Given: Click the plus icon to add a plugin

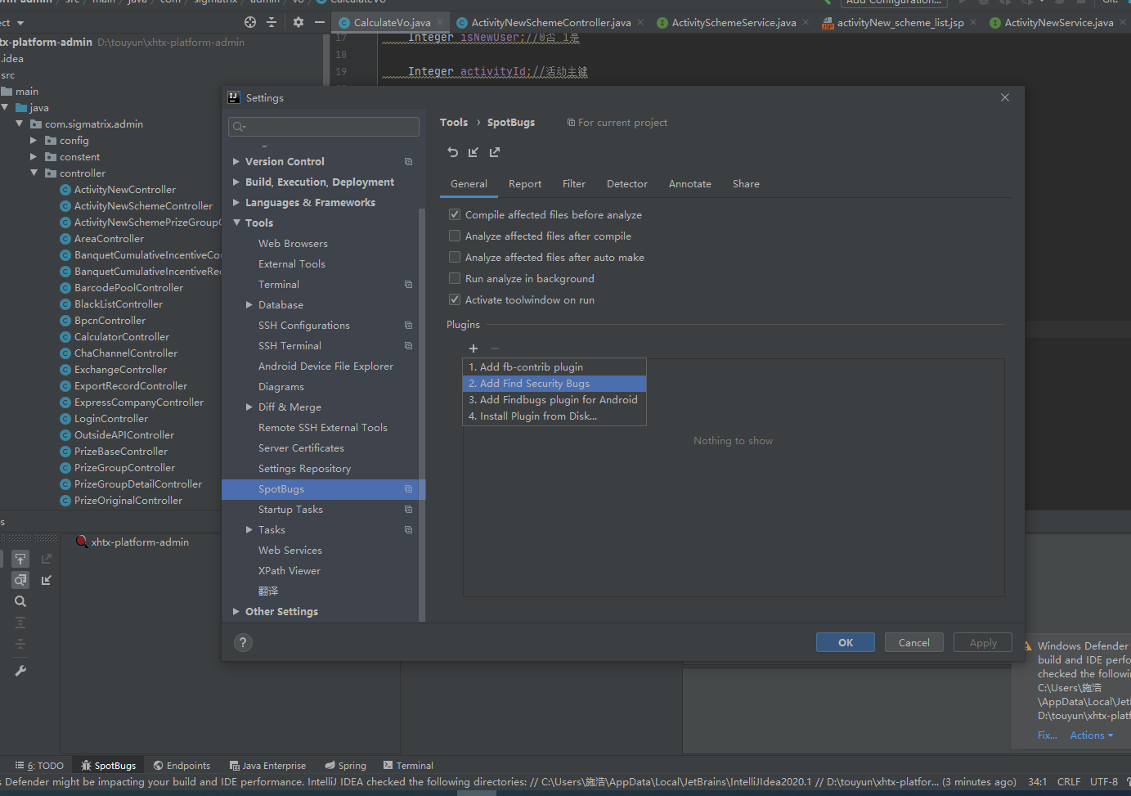Looking at the screenshot, I should tap(473, 349).
